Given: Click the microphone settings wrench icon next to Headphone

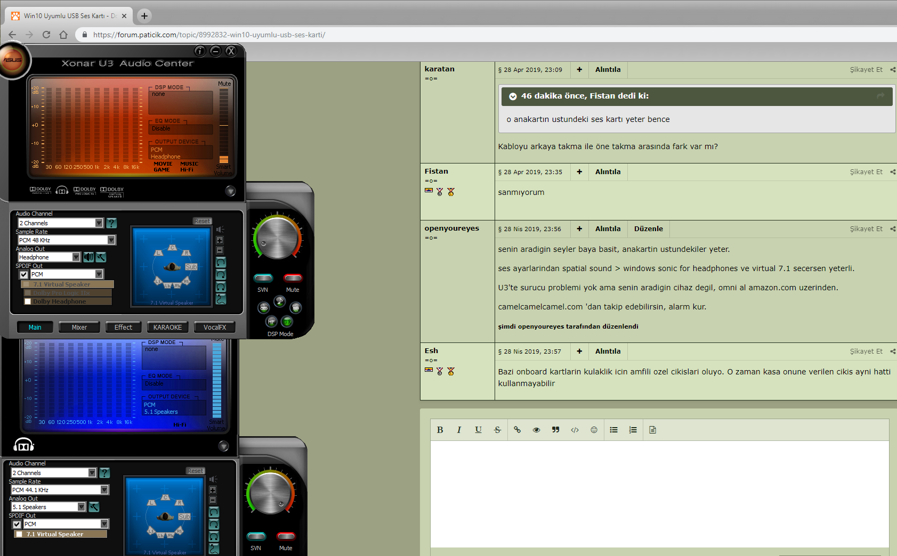Looking at the screenshot, I should (103, 257).
